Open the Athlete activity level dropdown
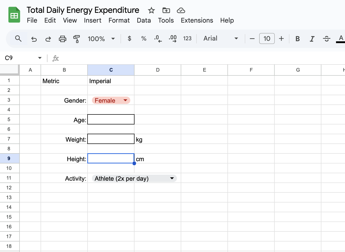Viewport: 345px width, 252px height. 134,178
